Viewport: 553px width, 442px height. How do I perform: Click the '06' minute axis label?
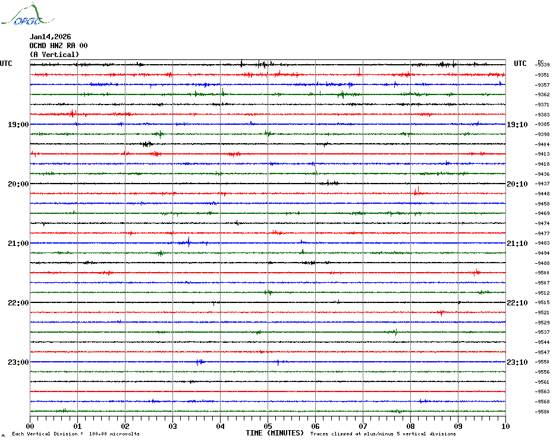pyautogui.click(x=315, y=426)
